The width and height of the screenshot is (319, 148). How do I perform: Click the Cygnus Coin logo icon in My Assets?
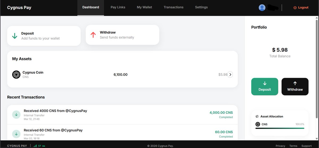pos(16,75)
